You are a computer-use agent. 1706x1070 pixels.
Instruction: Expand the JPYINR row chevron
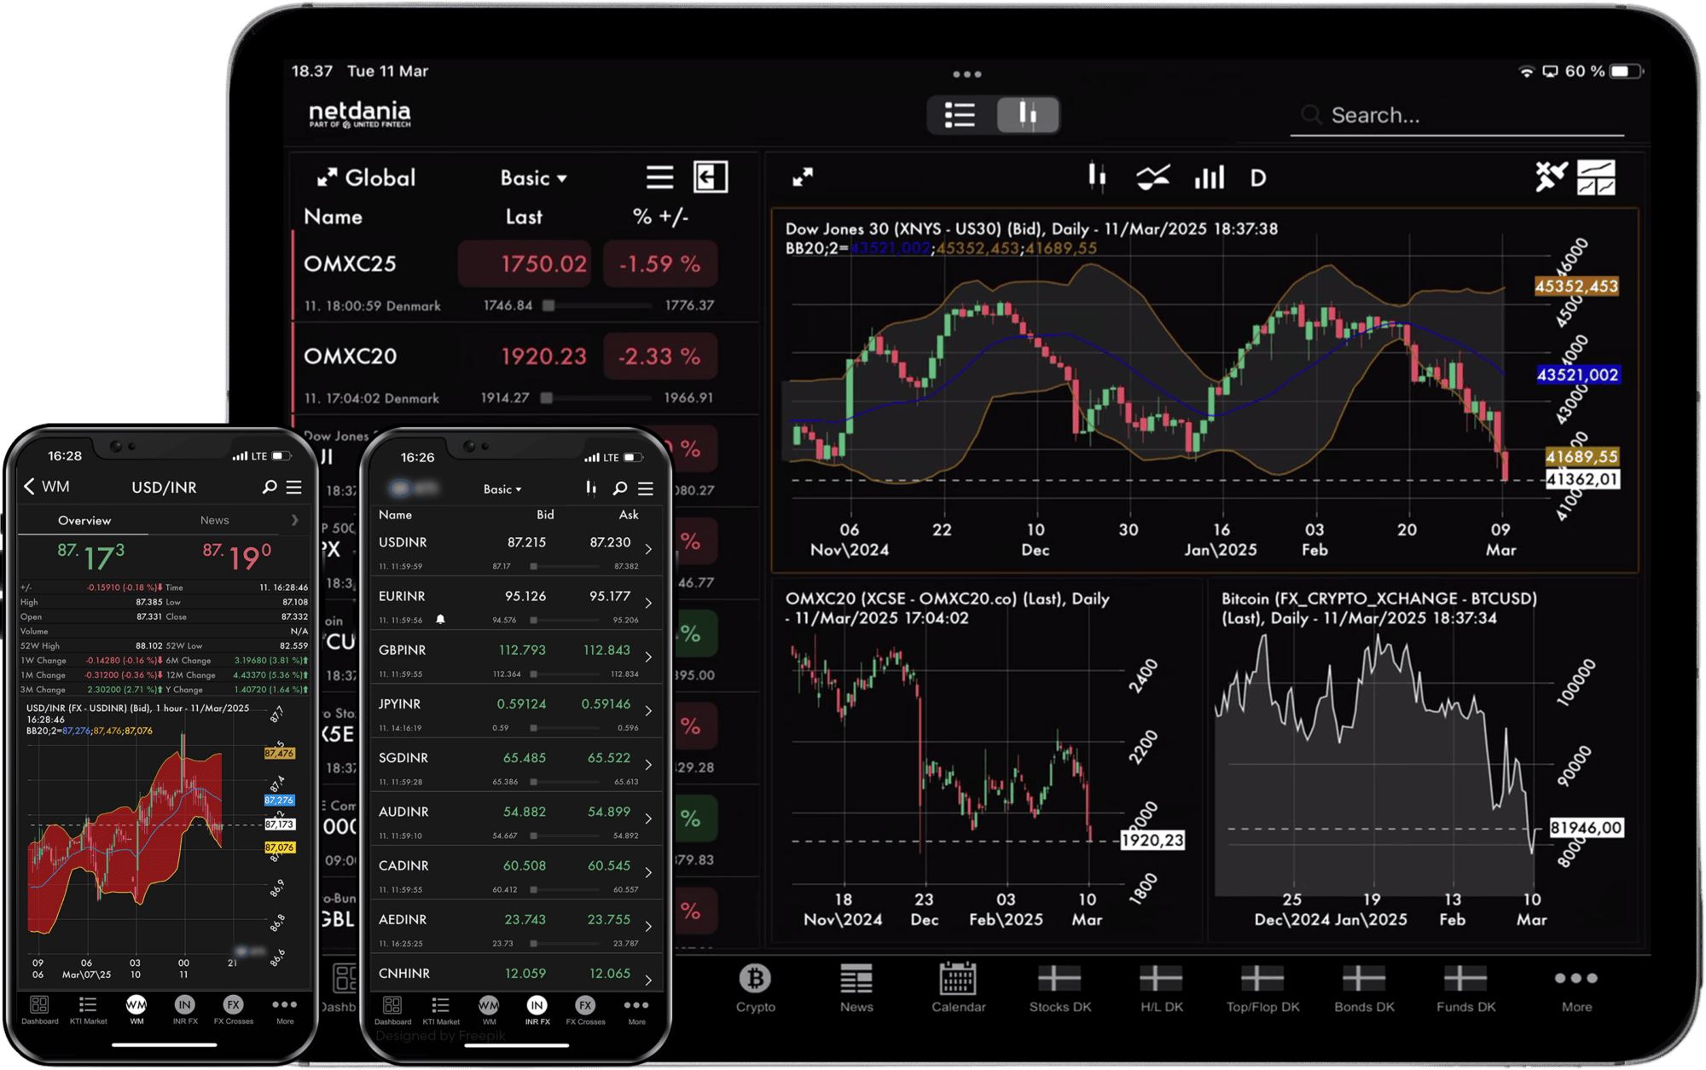649,711
